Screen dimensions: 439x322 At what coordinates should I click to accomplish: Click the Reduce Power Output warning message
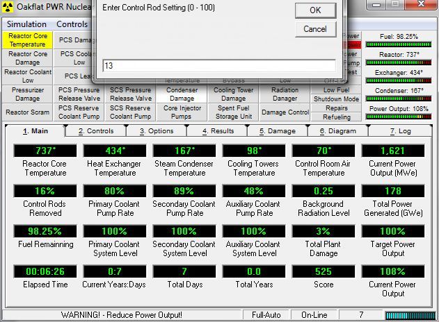tap(122, 315)
